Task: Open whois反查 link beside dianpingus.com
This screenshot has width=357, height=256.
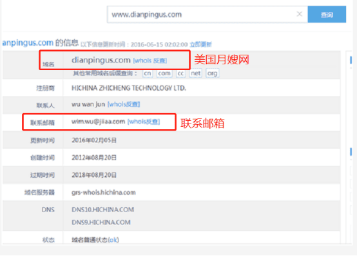Action: pyautogui.click(x=150, y=60)
